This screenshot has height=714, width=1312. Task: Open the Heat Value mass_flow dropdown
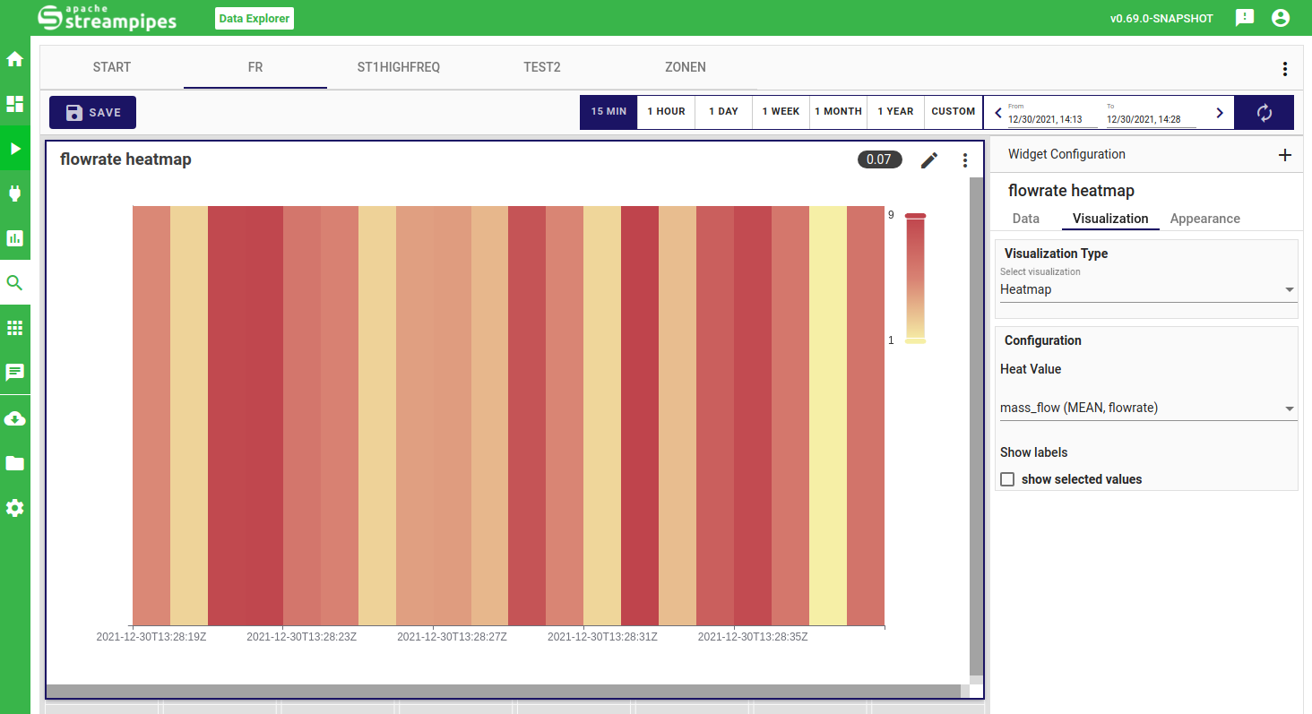(x=1148, y=408)
